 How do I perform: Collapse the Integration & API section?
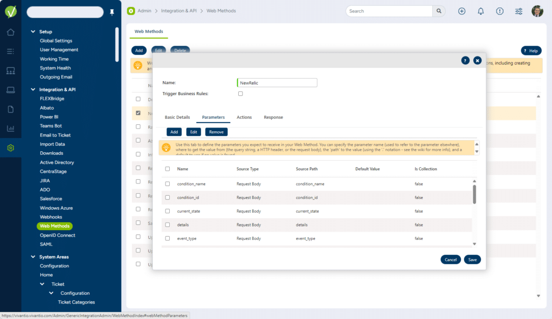tap(33, 90)
